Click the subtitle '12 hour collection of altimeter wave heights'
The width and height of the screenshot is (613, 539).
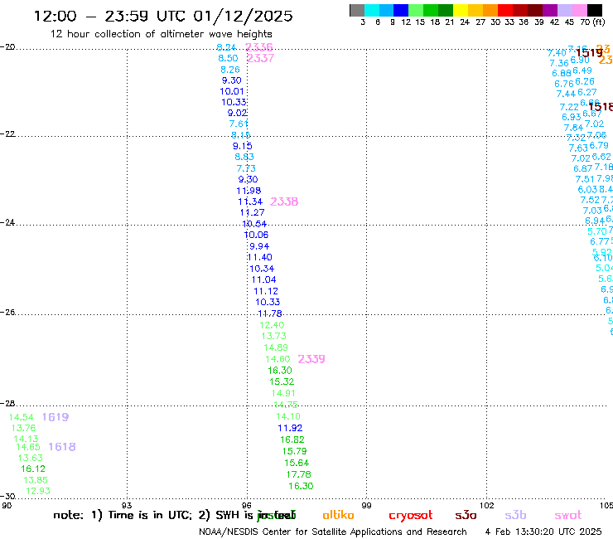(x=161, y=34)
